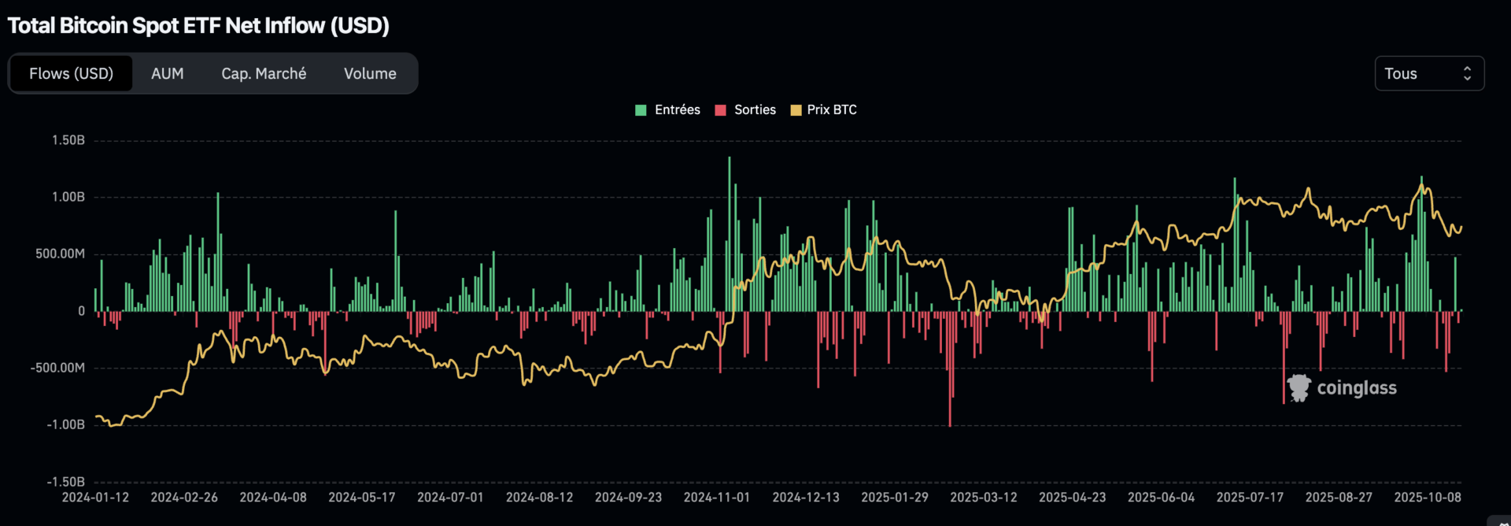1511x526 pixels.
Task: Click the coinglass watermark text
Action: coord(1357,387)
